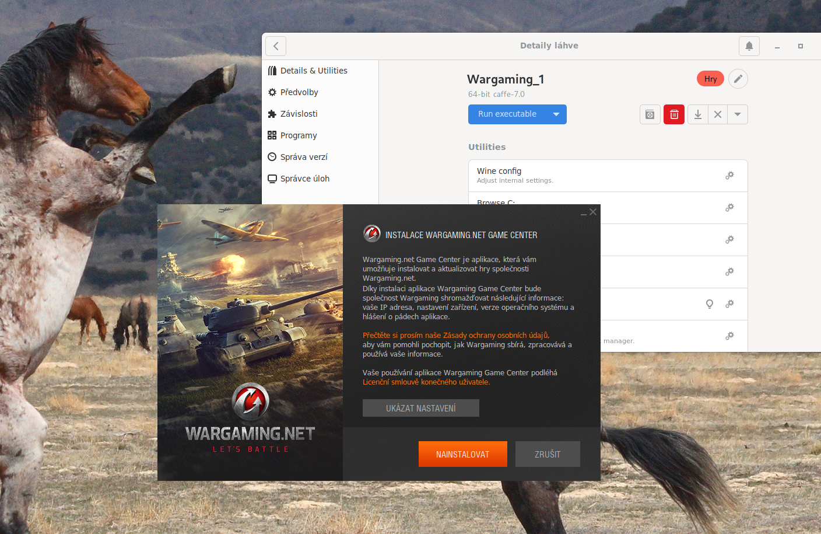Open gear options for Browse C: row
The width and height of the screenshot is (821, 534).
[729, 208]
